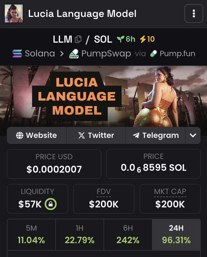The image size is (207, 257).
Task: Select the 6H timeframe tab
Action: coord(128,235)
